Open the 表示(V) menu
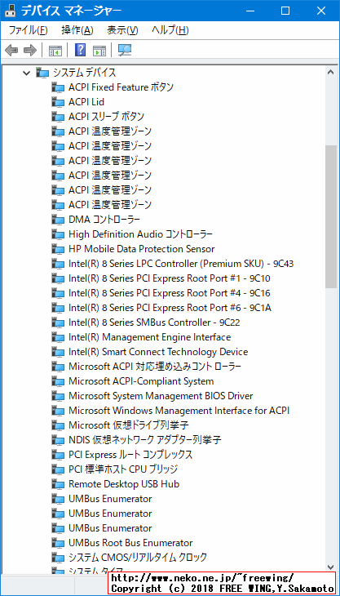Image resolution: width=340 pixels, height=596 pixels. pos(122,30)
